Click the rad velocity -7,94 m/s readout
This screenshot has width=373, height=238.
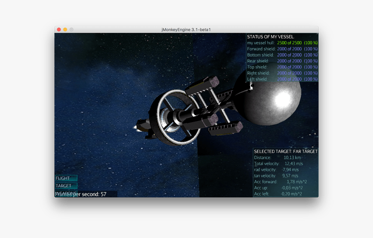[276, 170]
